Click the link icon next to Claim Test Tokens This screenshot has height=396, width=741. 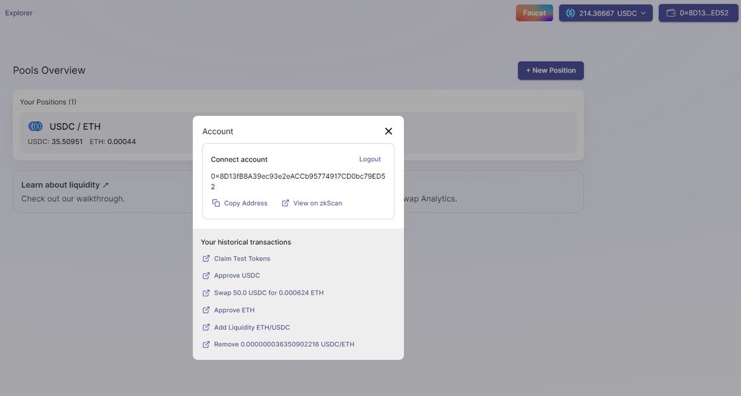pyautogui.click(x=206, y=258)
